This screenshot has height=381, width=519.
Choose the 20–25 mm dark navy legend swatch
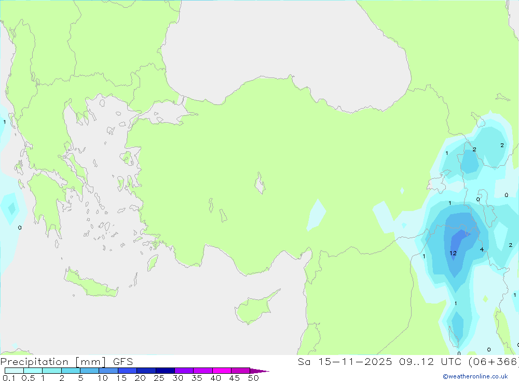(146, 371)
